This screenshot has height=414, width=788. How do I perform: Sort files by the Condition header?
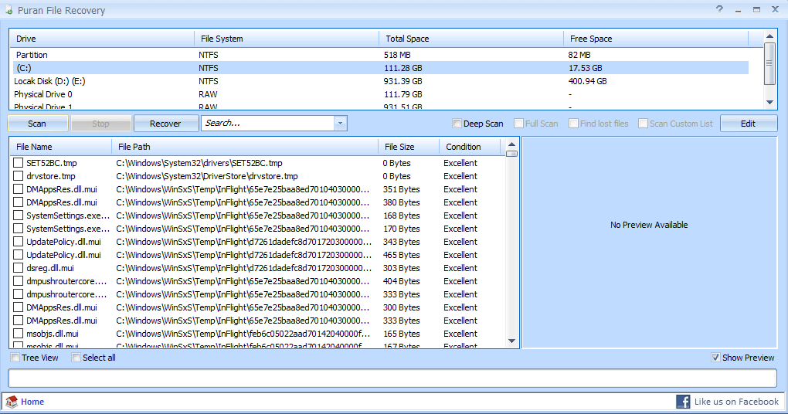click(x=470, y=147)
